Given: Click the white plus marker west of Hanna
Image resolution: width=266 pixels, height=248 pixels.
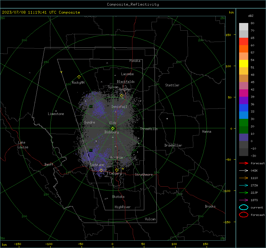Looking at the screenshot, I should [167, 119].
